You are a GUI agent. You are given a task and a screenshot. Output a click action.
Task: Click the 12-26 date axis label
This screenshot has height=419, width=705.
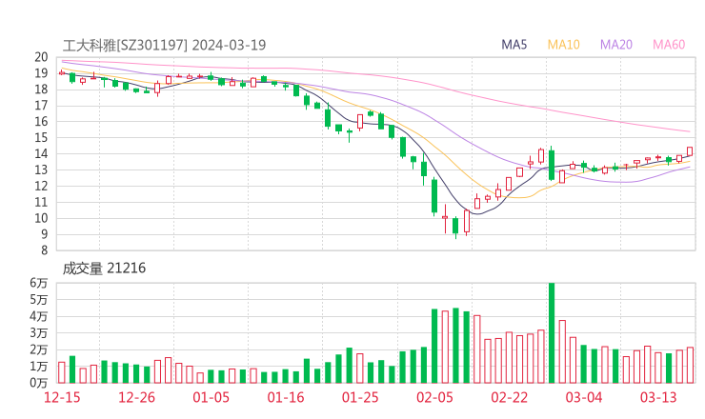(136, 397)
